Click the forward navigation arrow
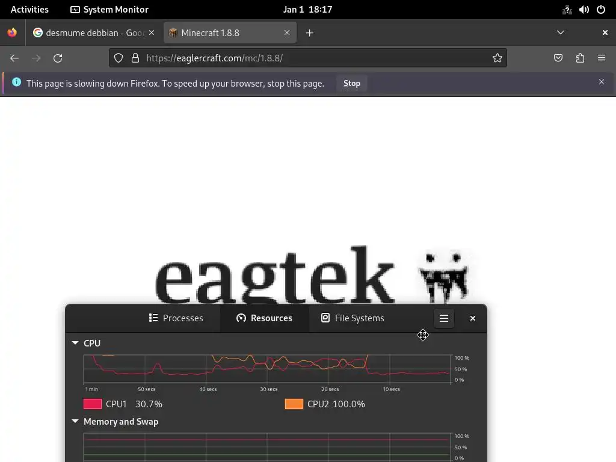The width and height of the screenshot is (616, 462). click(x=36, y=58)
